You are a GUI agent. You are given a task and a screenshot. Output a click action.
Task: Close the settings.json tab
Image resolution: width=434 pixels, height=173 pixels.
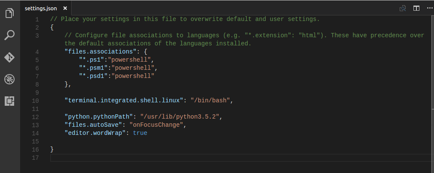65,8
